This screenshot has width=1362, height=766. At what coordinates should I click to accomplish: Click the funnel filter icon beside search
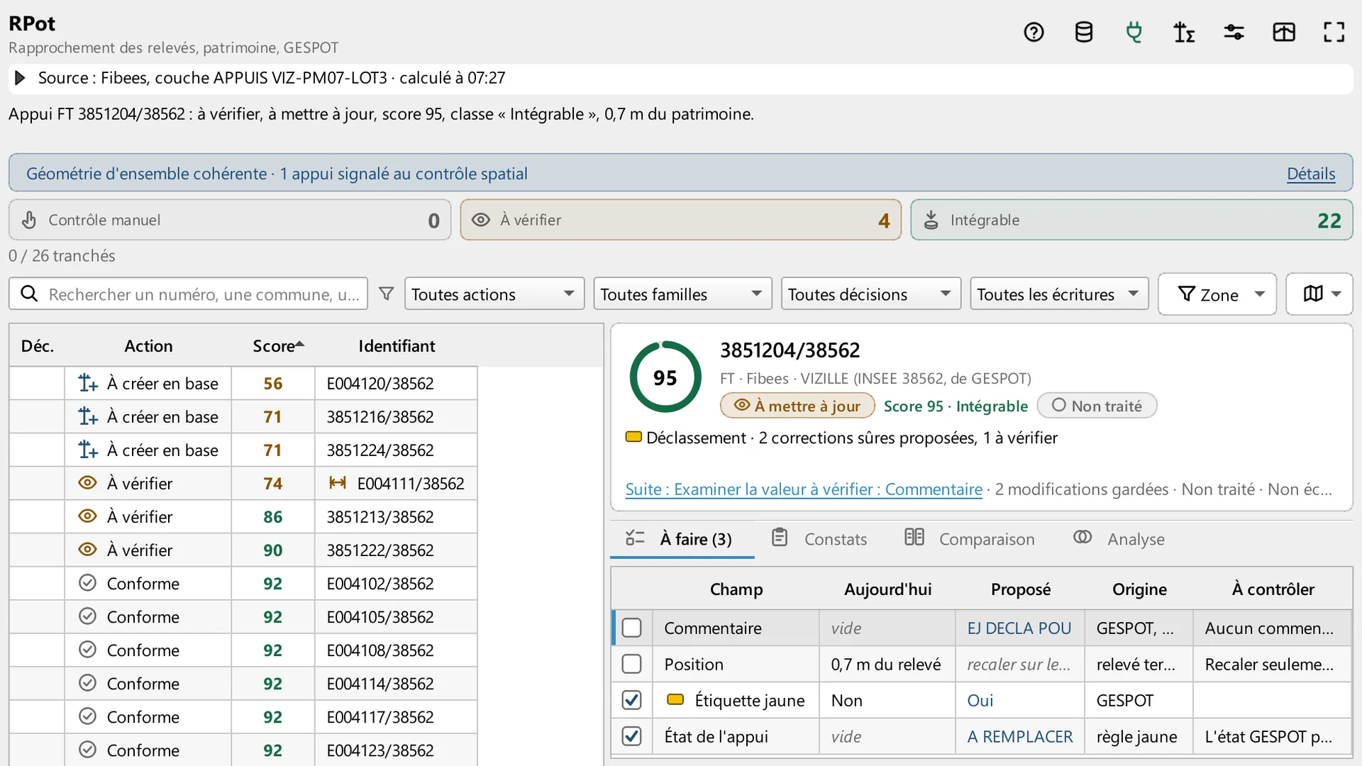pyautogui.click(x=386, y=294)
